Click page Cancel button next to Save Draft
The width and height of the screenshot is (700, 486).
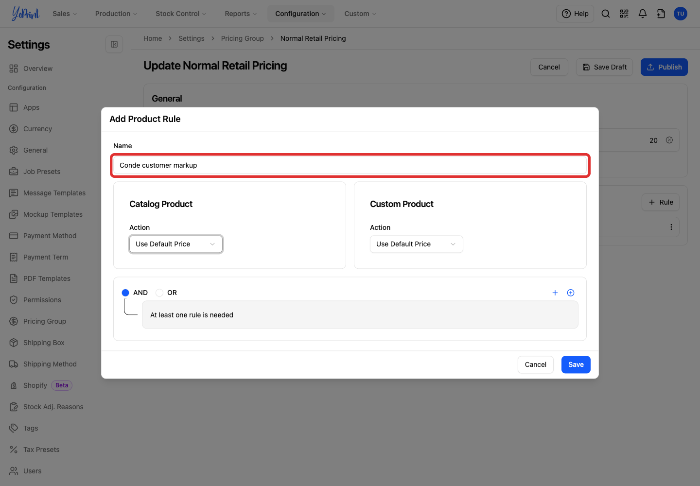click(x=549, y=67)
